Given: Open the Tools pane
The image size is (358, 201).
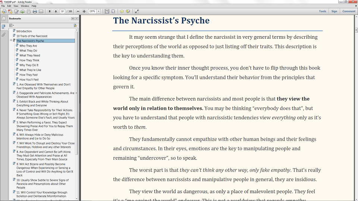Looking at the screenshot, I should tap(322, 11).
